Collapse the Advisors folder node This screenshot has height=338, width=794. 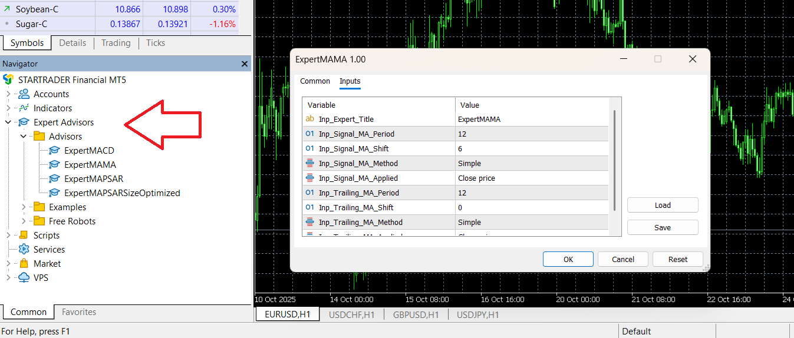coord(24,136)
